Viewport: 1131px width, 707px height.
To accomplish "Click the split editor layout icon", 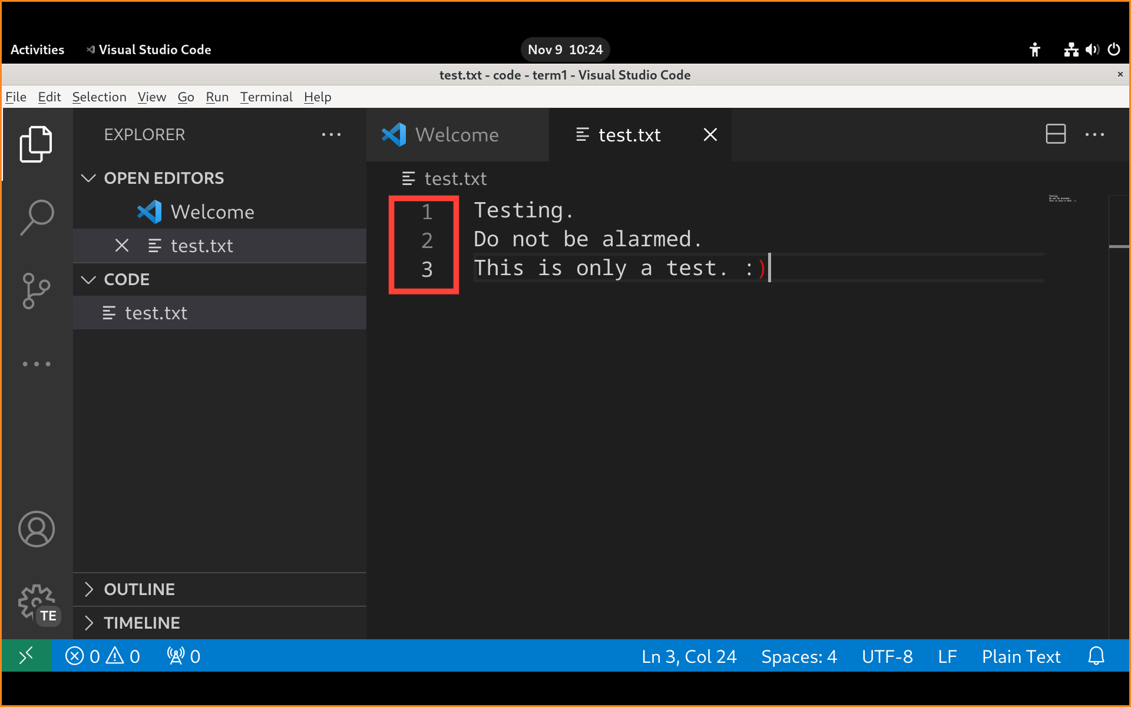I will (x=1055, y=134).
